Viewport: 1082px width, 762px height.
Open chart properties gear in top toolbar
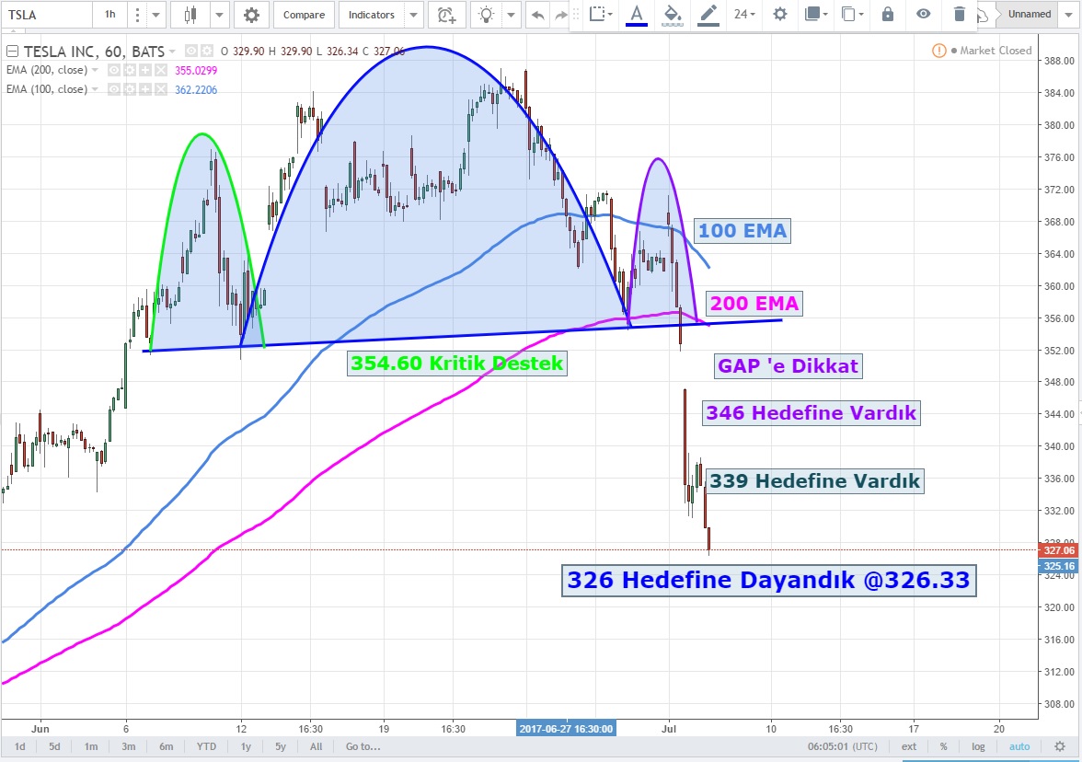click(x=251, y=15)
